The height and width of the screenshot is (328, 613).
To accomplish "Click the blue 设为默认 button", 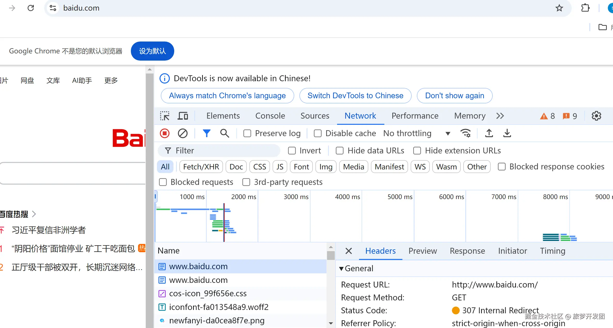I will coord(152,51).
